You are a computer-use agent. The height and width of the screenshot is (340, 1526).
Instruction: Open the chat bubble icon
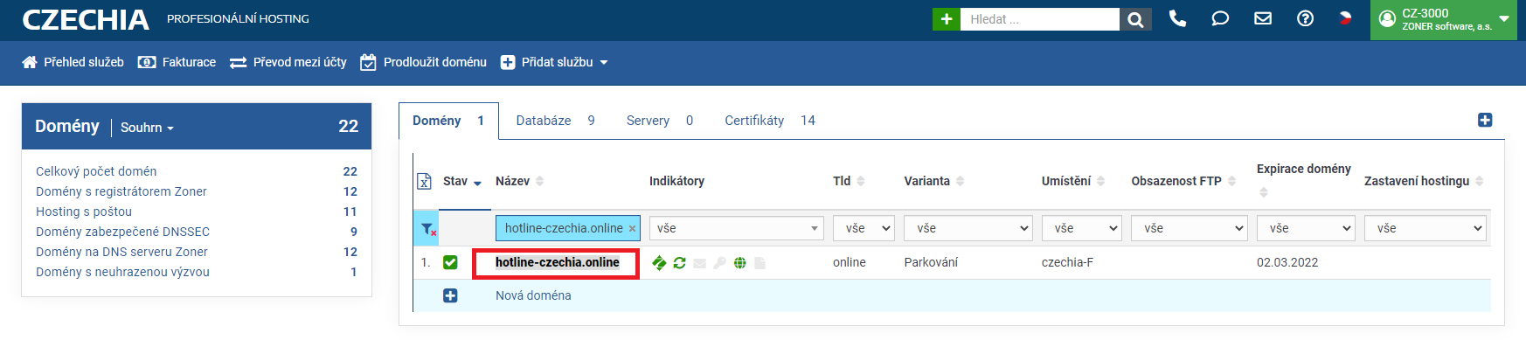pos(1220,18)
